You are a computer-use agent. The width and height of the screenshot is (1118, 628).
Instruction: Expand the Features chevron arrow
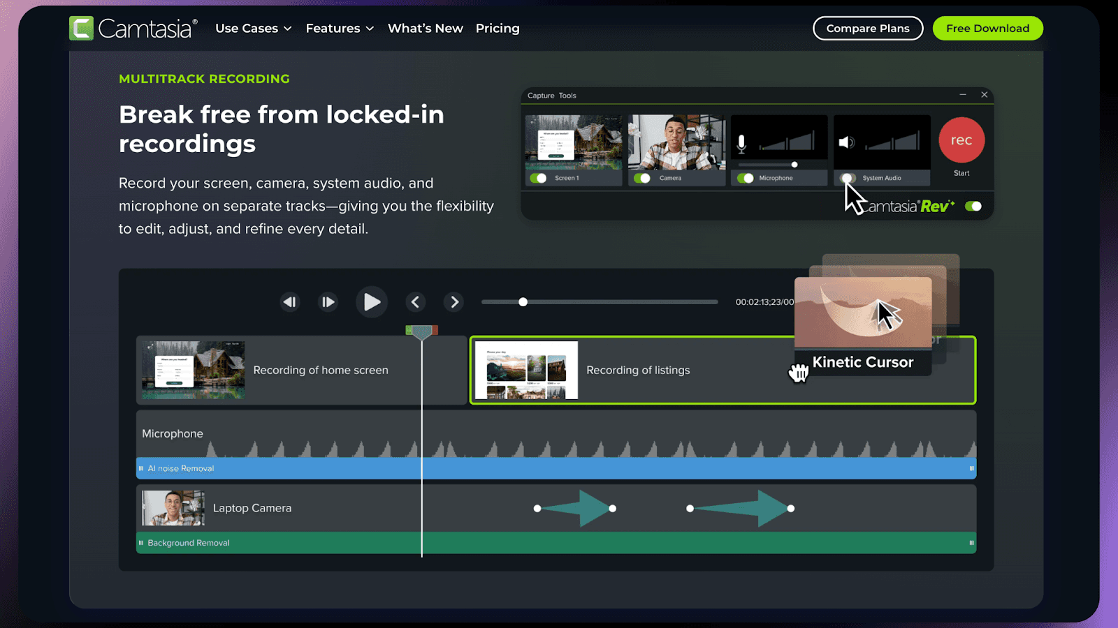pyautogui.click(x=370, y=29)
